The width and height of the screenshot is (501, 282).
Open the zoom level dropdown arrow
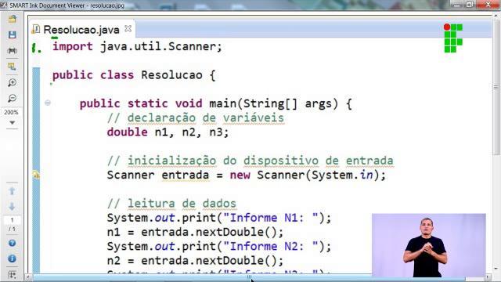tap(13, 123)
